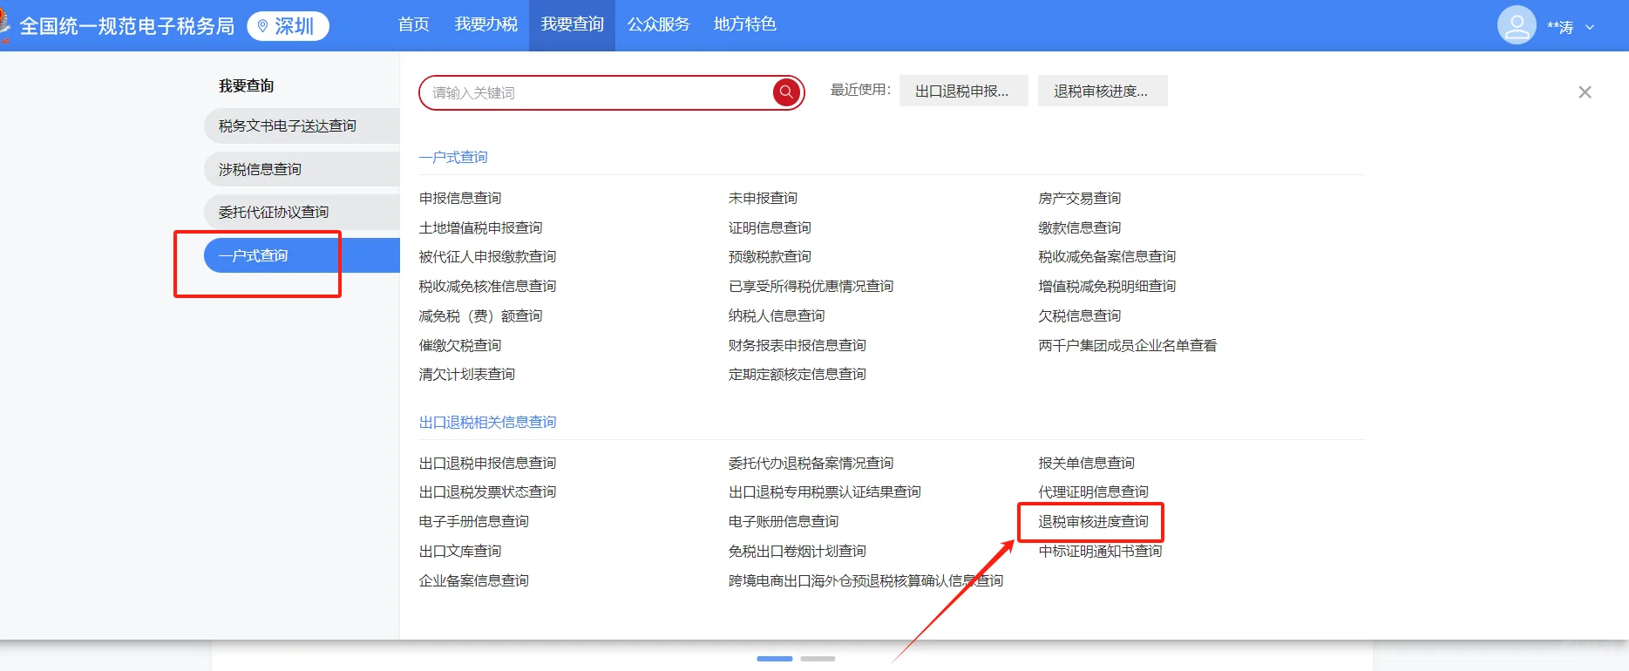
Task: Open 已享受所得税优惠情况查询 link
Action: point(811,286)
